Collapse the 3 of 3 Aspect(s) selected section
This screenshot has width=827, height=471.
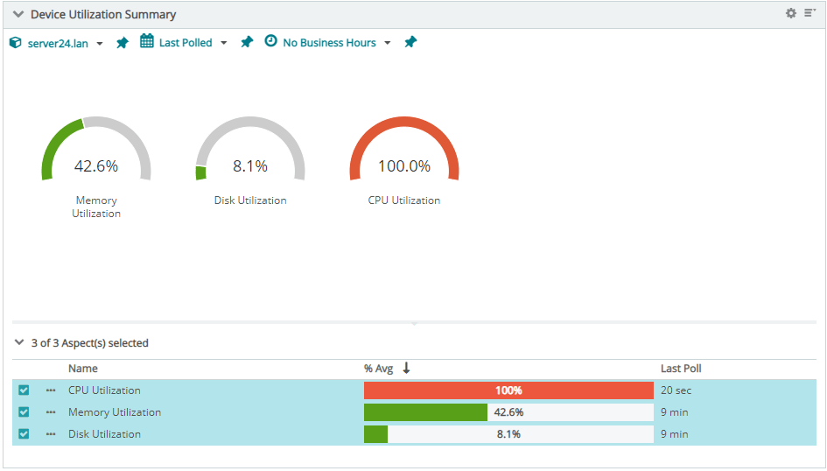click(x=19, y=343)
